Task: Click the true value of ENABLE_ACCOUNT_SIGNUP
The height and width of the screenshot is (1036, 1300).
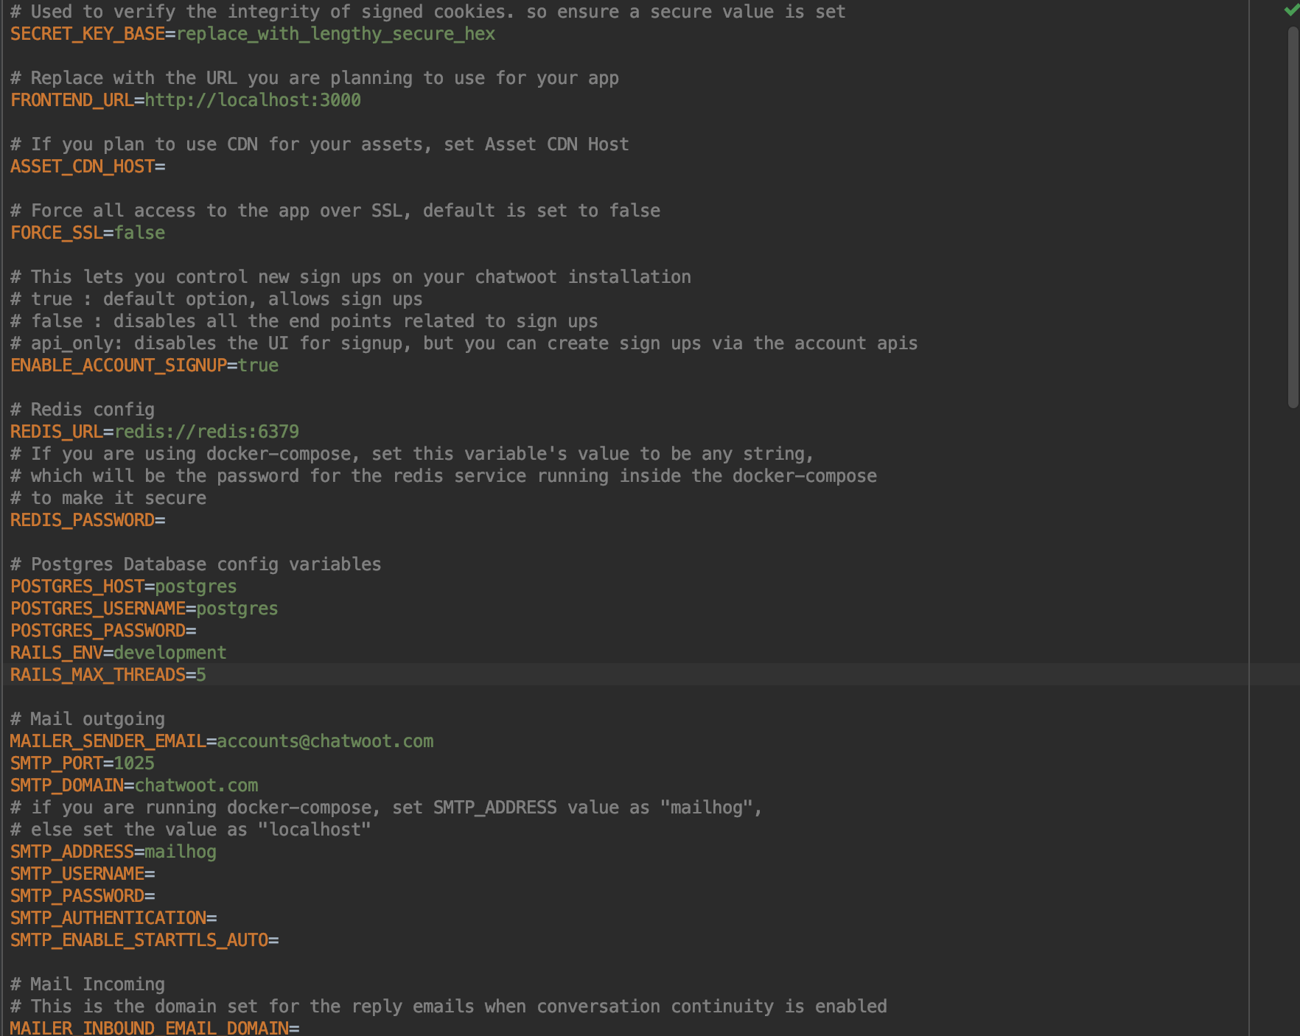Action: pos(259,365)
